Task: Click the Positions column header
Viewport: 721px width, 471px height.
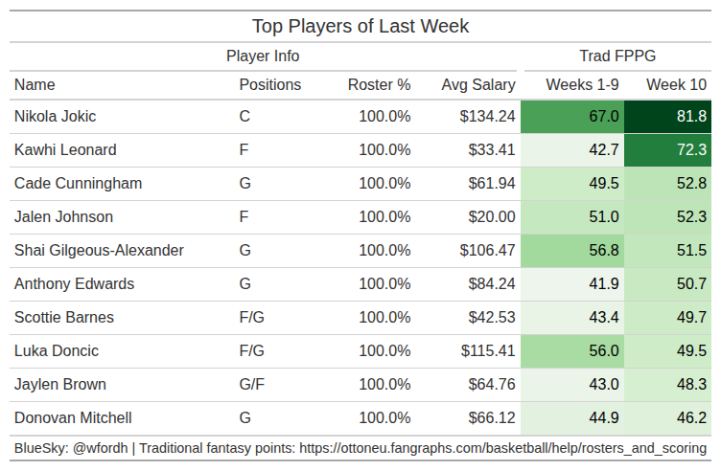Action: click(x=269, y=84)
